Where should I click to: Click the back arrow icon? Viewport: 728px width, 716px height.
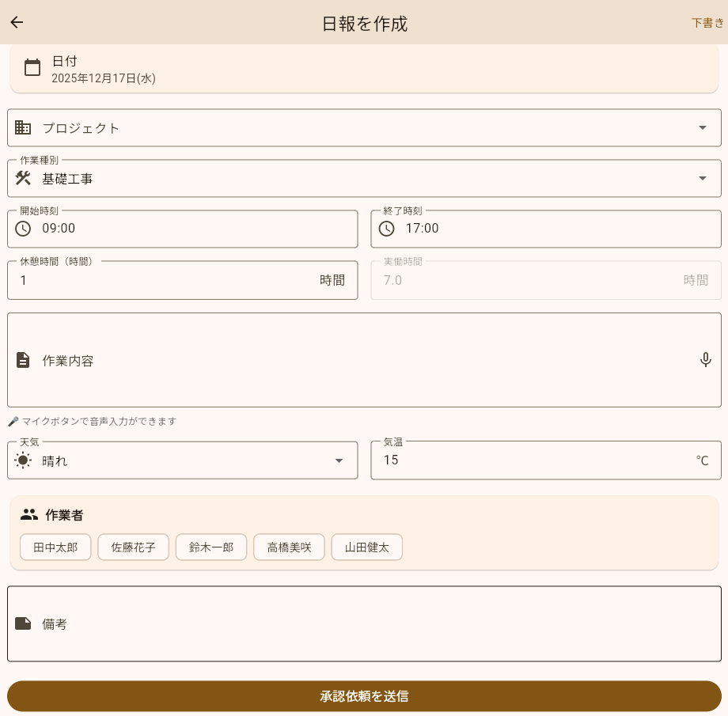pyautogui.click(x=17, y=22)
